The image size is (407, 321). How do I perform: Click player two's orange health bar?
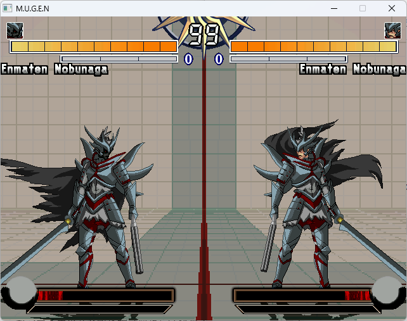314,47
